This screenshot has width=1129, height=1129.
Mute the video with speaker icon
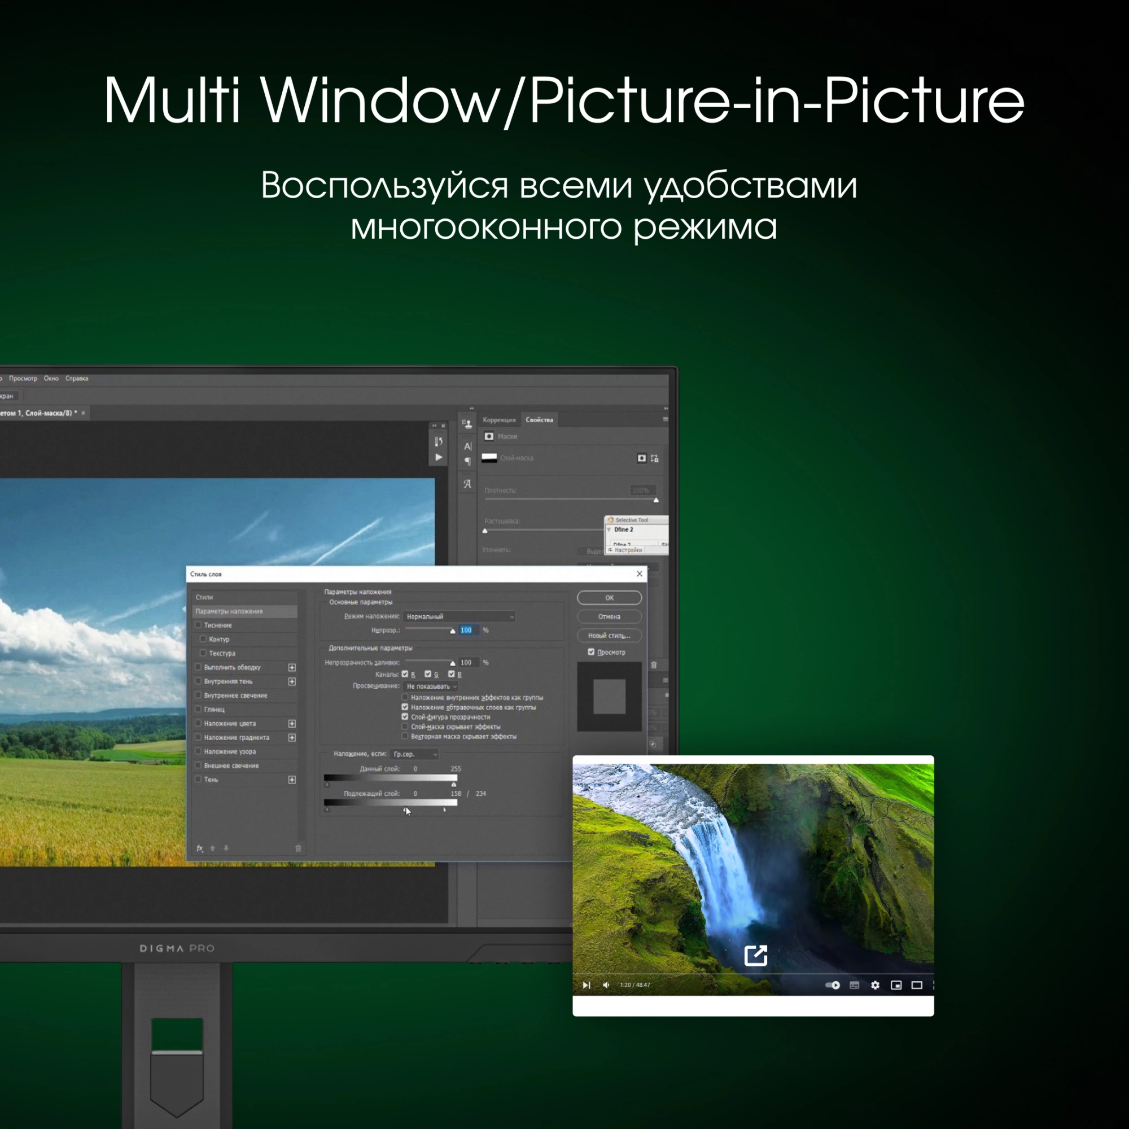[x=606, y=985]
